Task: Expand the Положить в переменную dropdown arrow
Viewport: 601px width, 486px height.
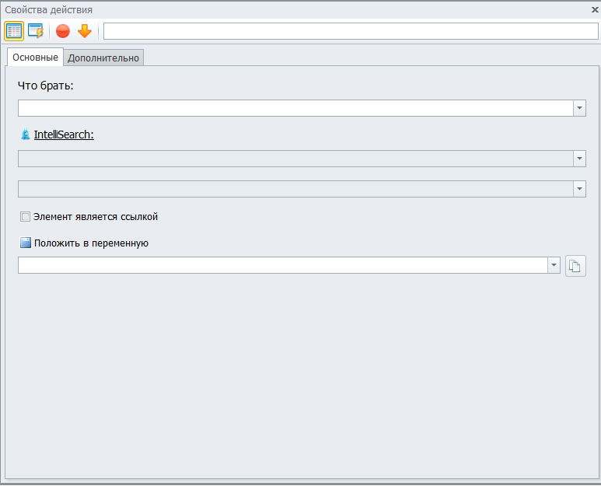Action: tap(554, 265)
